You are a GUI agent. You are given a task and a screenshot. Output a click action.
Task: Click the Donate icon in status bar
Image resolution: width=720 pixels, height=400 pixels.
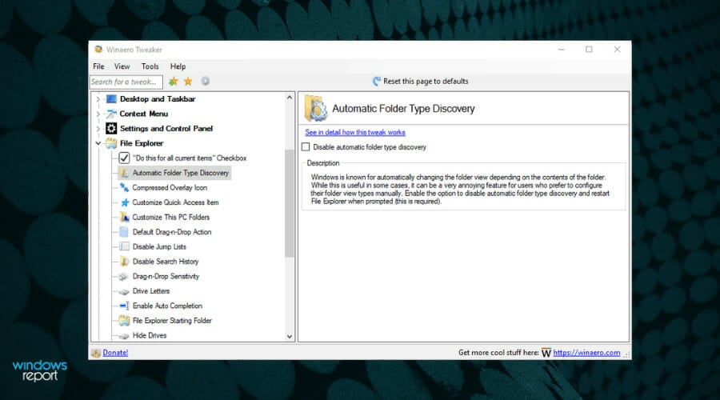(96, 353)
